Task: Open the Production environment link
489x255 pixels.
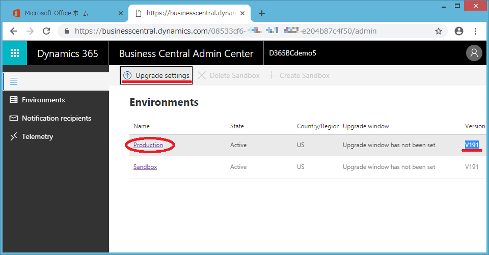Action: tap(148, 145)
